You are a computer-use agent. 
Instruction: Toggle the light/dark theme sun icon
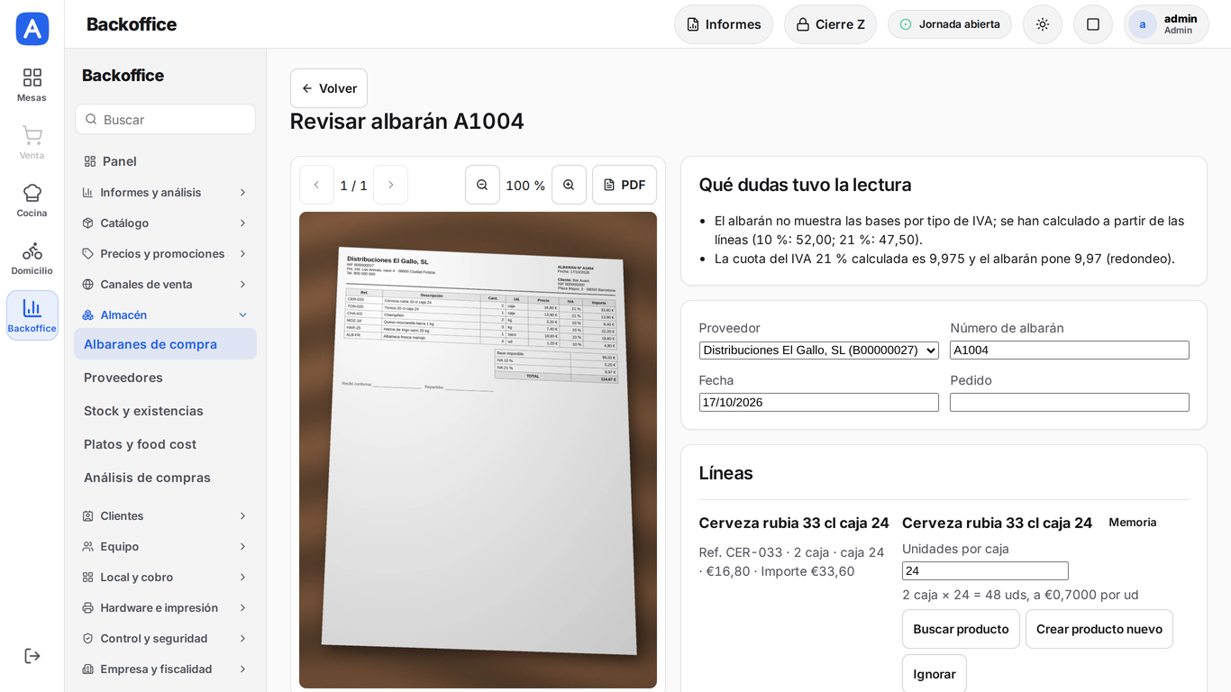click(x=1043, y=24)
